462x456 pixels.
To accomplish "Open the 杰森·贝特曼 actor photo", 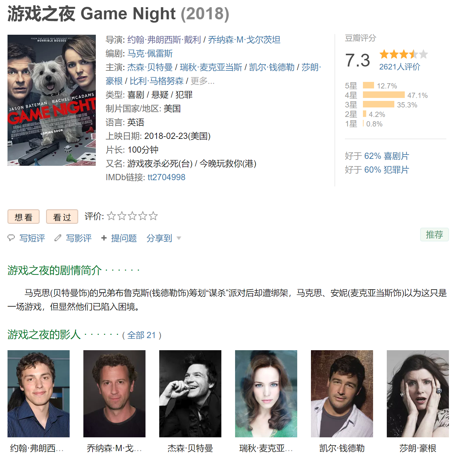I will 190,394.
